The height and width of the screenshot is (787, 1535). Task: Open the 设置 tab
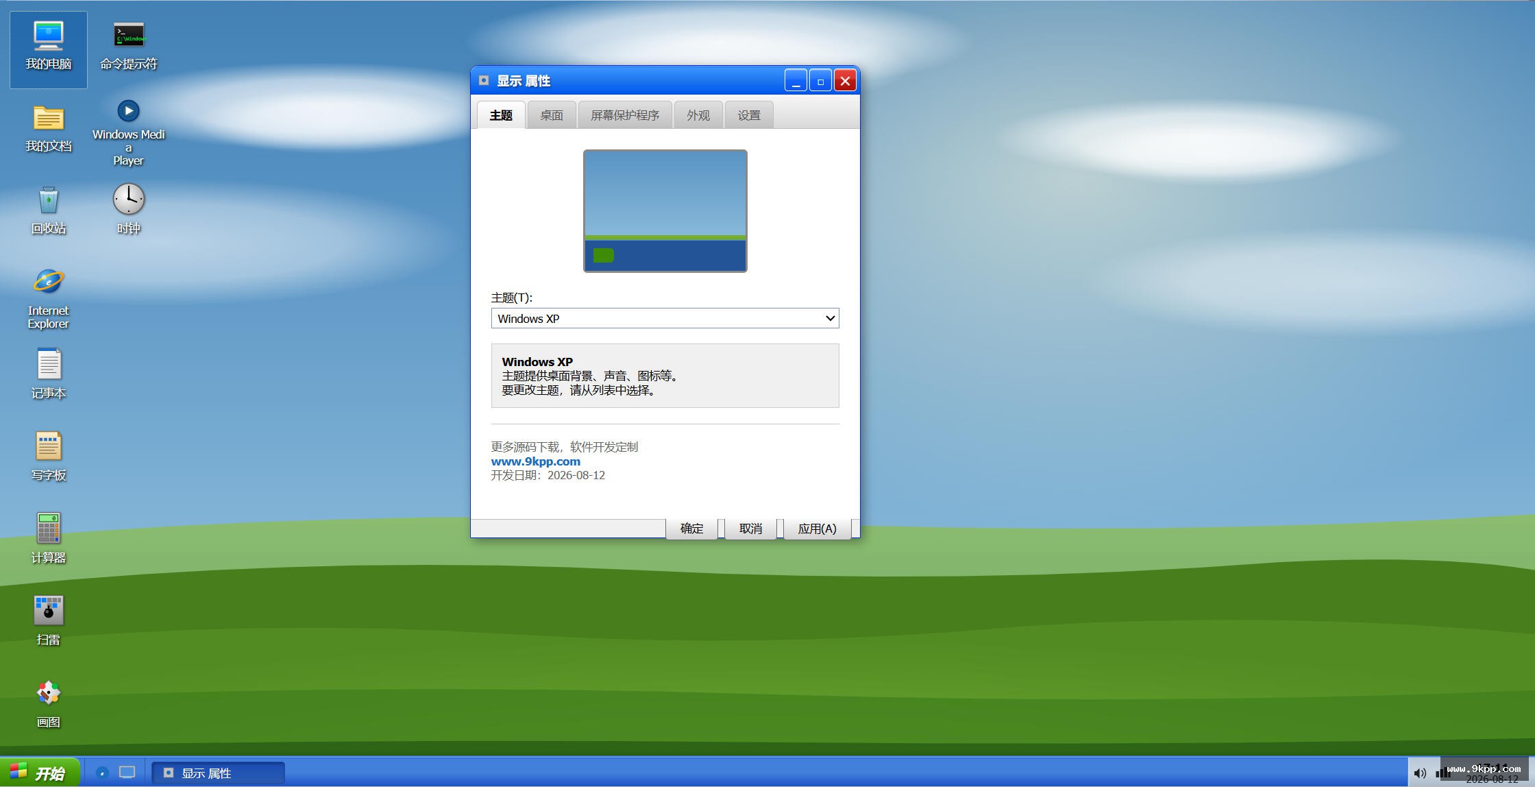coord(749,115)
